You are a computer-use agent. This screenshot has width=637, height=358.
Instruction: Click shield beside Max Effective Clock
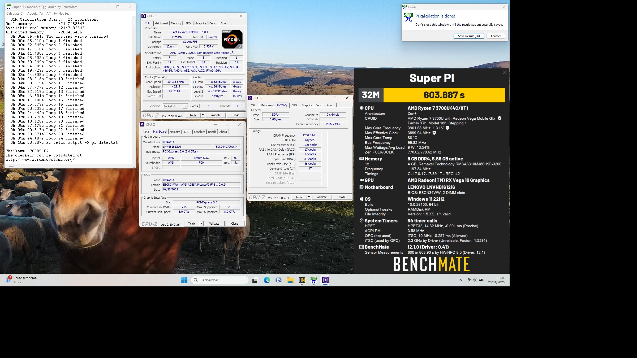tap(434, 133)
